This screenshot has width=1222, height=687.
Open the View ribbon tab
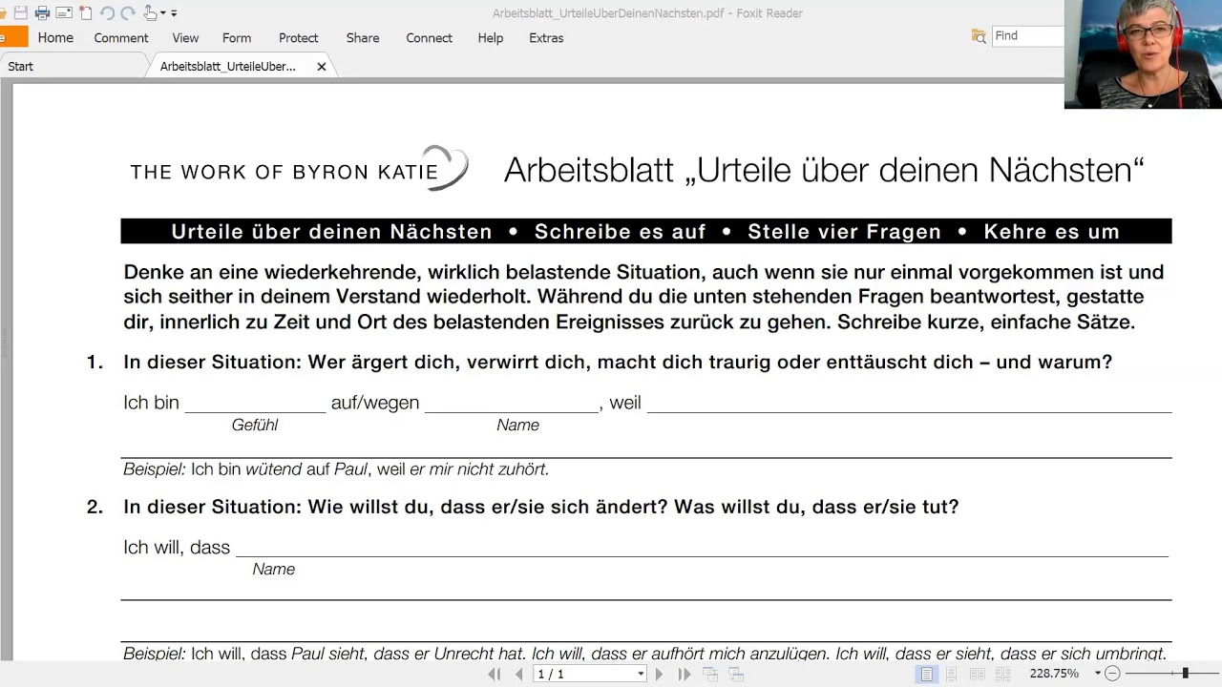tap(185, 38)
